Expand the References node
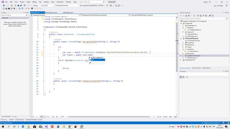The width and height of the screenshot is (230, 129). tap(183, 45)
